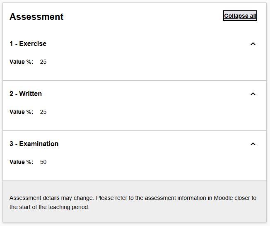Select the 3 - Examination heading
The width and height of the screenshot is (270, 226).
point(34,144)
